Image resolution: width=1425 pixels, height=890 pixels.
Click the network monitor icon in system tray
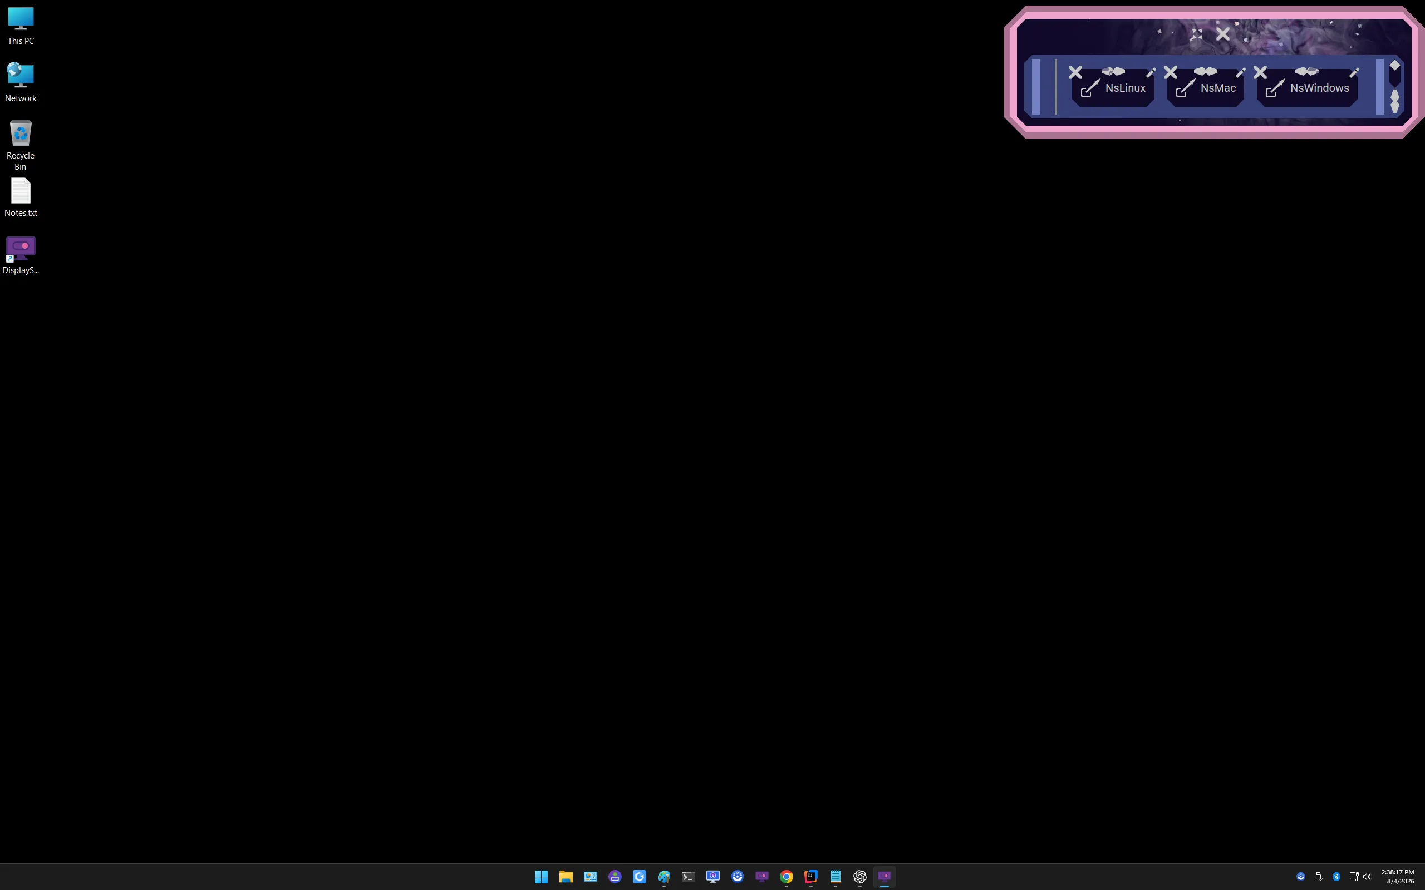click(x=1353, y=877)
